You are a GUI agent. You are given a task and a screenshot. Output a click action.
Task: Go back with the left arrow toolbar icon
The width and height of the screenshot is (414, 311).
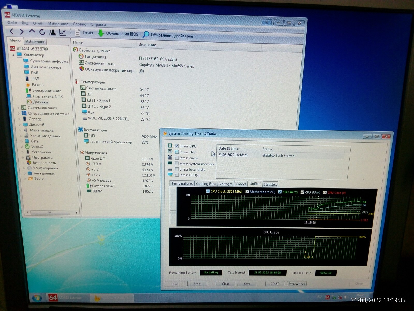pos(12,32)
